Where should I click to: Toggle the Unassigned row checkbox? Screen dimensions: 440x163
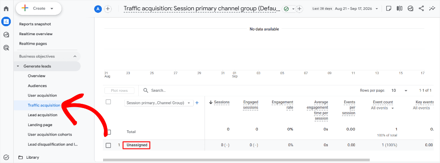pos(108,145)
